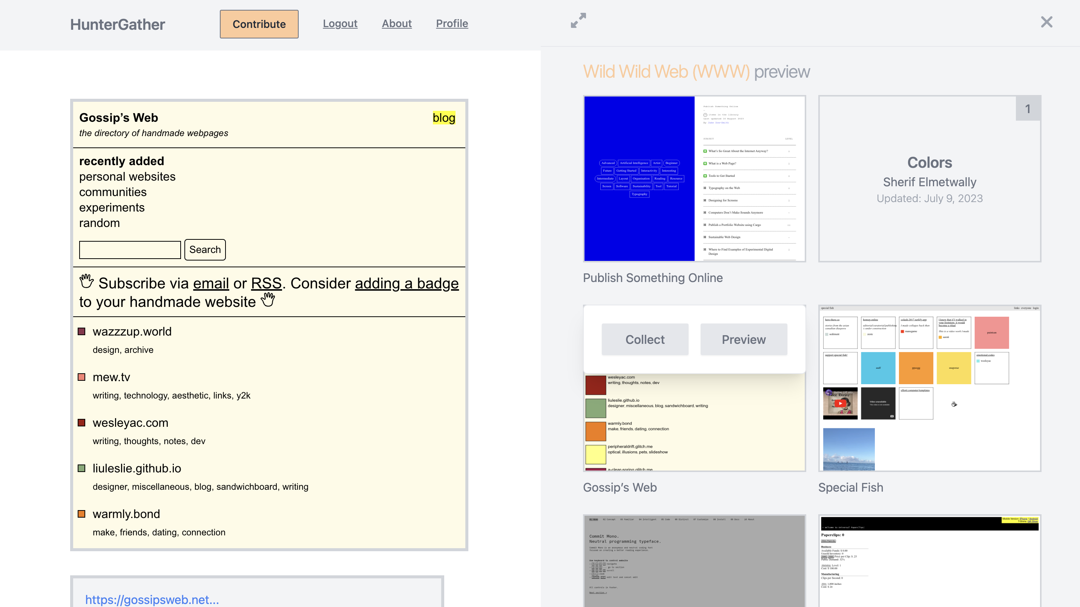Open the wesleyac.com entry
This screenshot has width=1080, height=607.
click(130, 423)
